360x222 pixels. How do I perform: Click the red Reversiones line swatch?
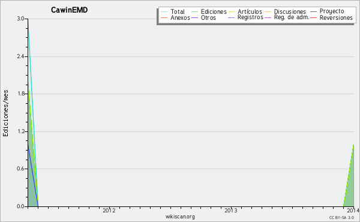(313, 17)
